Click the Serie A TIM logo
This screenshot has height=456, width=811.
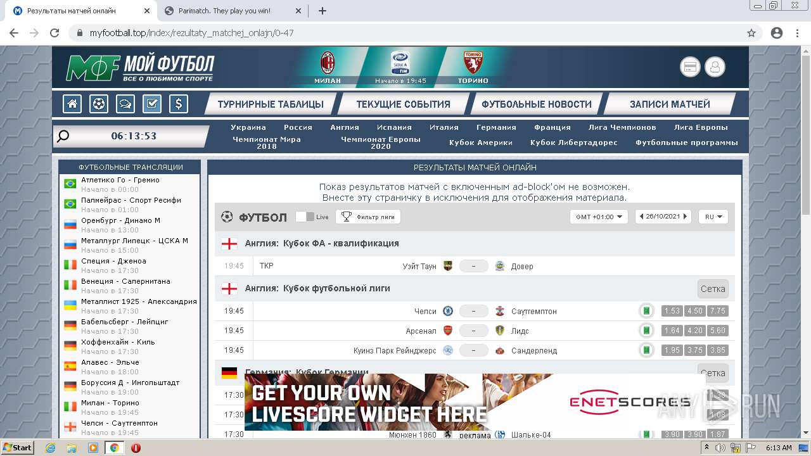tap(400, 63)
